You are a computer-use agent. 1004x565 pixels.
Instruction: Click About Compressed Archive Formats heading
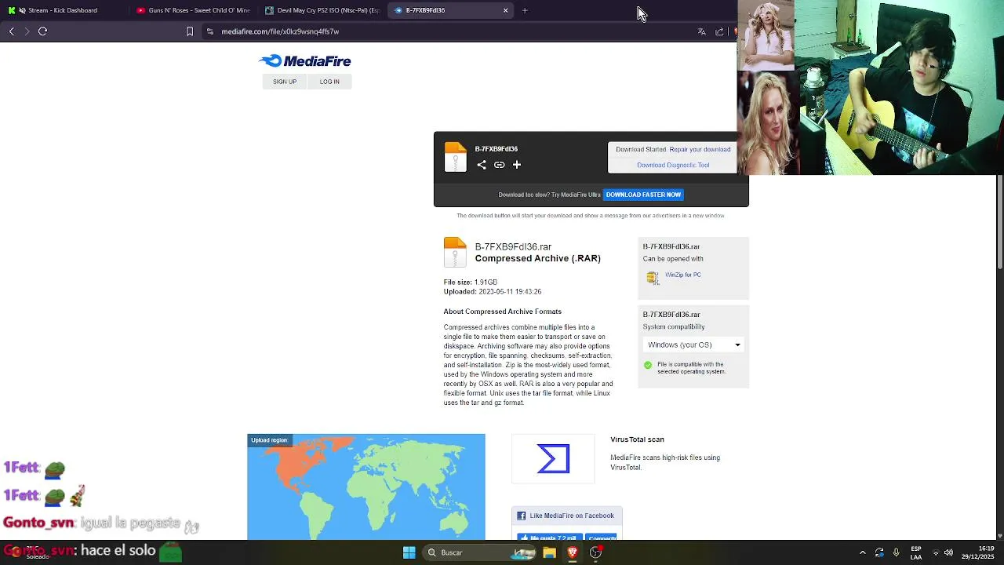point(503,312)
